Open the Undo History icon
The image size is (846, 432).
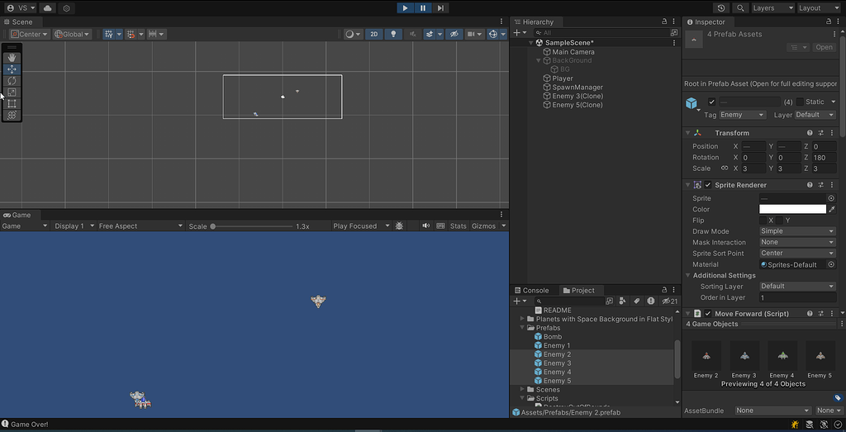pyautogui.click(x=721, y=8)
